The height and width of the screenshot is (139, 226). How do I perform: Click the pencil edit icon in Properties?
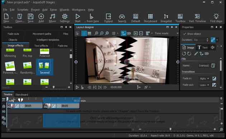pos(196,54)
